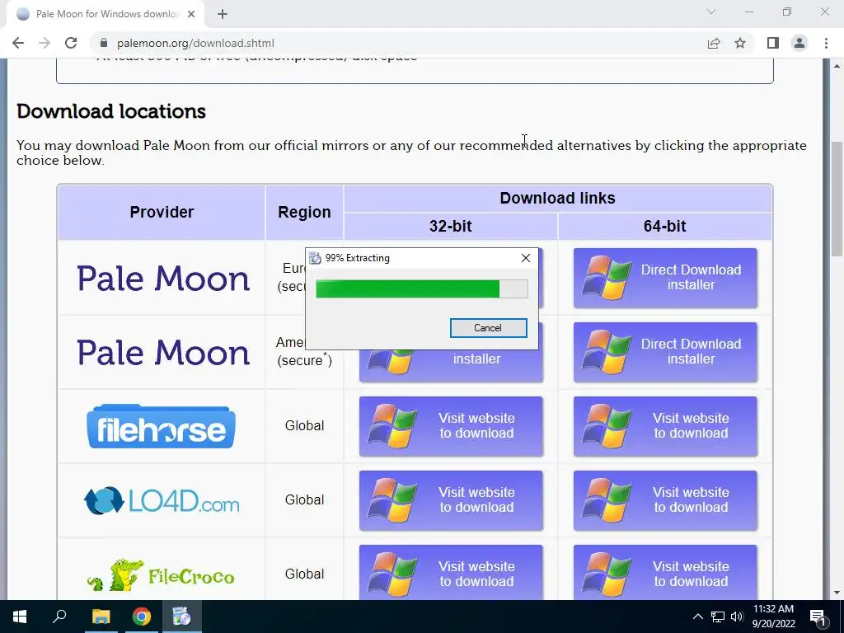
Task: Click the Pale Moon logo in America row
Action: click(x=163, y=353)
